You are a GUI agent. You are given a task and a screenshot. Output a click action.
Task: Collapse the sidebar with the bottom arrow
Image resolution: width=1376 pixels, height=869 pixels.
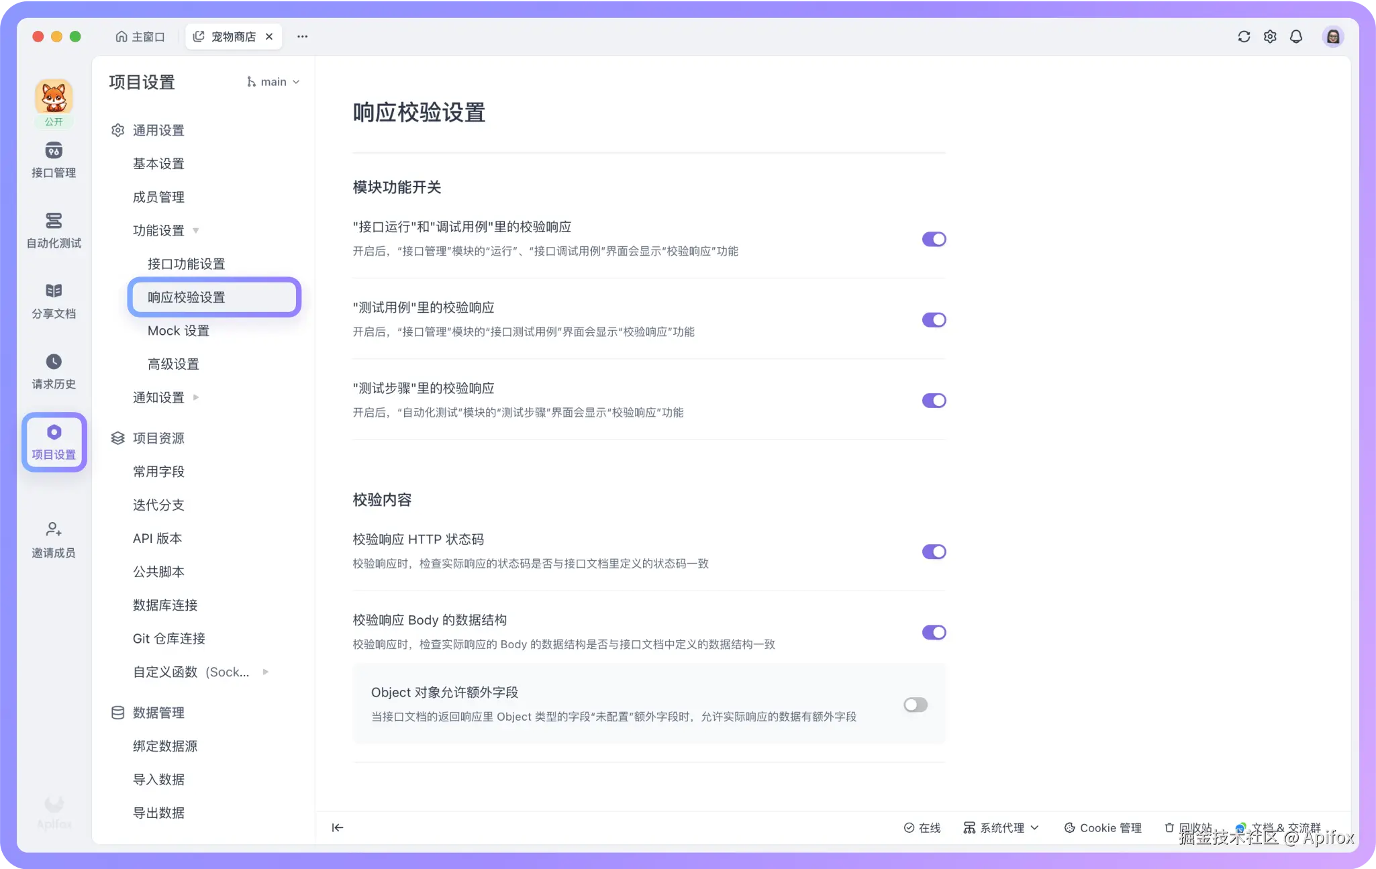coord(338,827)
